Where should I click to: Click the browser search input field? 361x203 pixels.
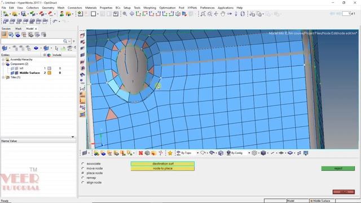tap(32, 41)
